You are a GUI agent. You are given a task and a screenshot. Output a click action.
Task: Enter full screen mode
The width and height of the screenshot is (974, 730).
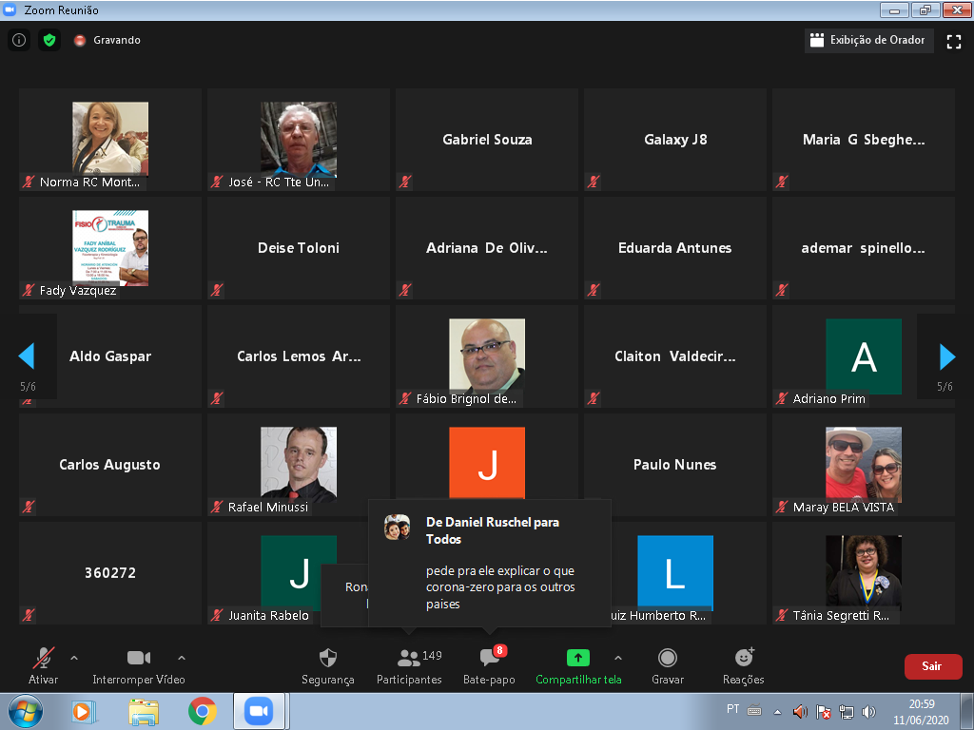[x=954, y=41]
